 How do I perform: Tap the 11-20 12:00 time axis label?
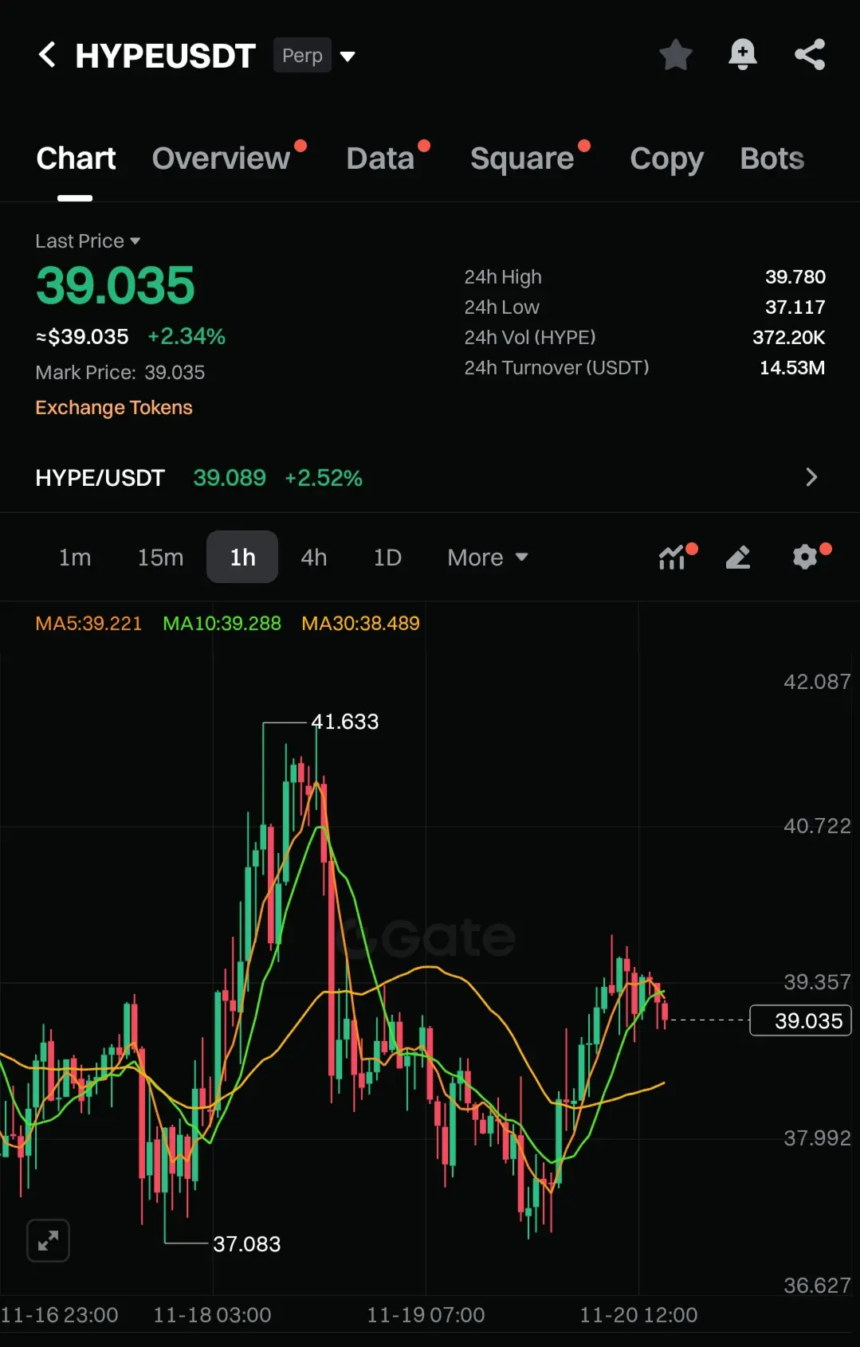point(638,1314)
